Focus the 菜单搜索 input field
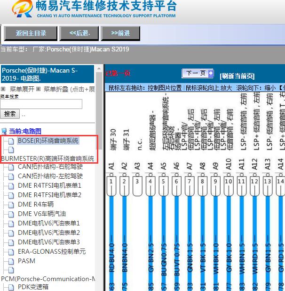This screenshot has height=291, width=285. tap(41, 104)
